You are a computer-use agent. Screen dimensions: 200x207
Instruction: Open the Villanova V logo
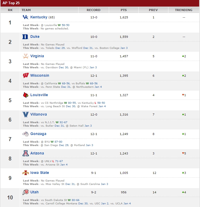(x=26, y=115)
